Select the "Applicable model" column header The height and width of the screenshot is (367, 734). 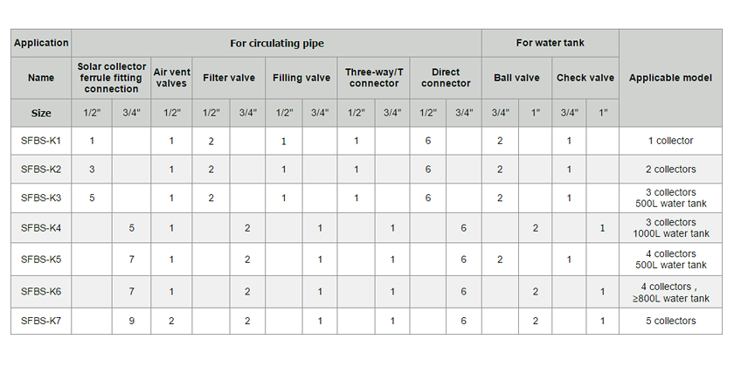(x=670, y=78)
